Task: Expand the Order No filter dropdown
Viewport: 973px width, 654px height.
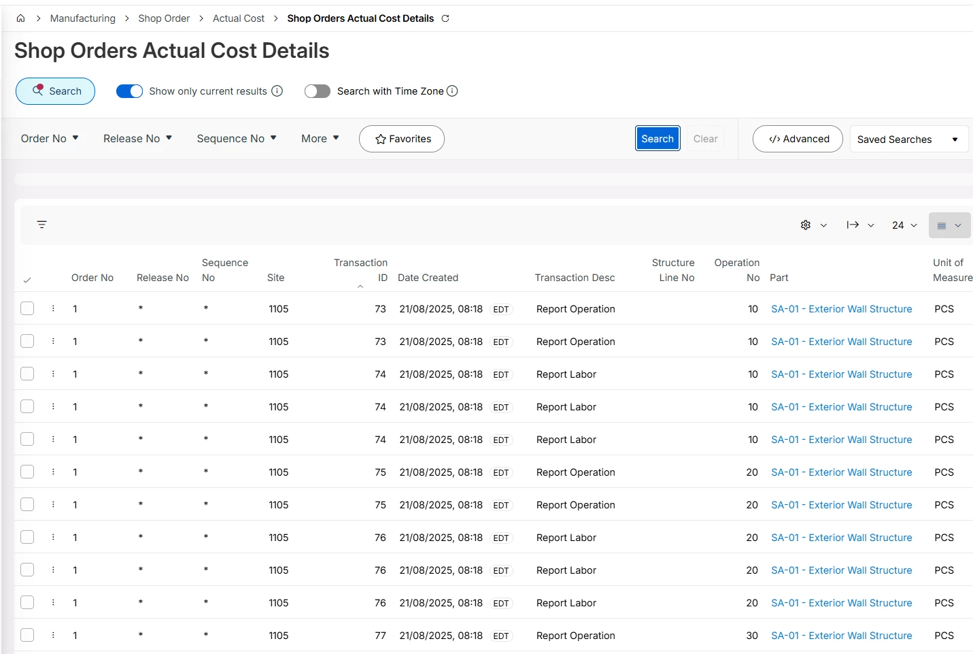Action: [x=50, y=139]
